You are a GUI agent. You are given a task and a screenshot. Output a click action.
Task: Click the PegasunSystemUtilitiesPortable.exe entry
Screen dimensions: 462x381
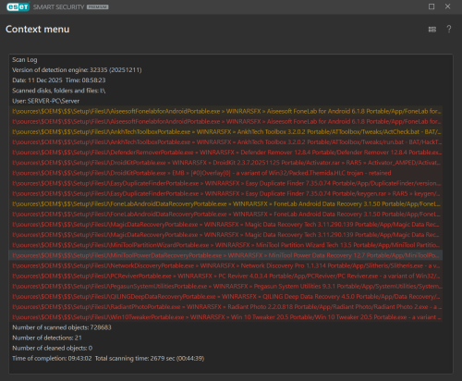click(x=225, y=286)
